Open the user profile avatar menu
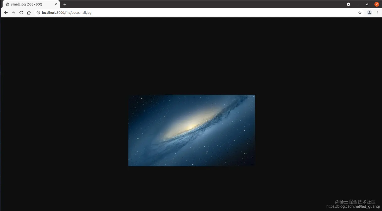 (x=369, y=13)
